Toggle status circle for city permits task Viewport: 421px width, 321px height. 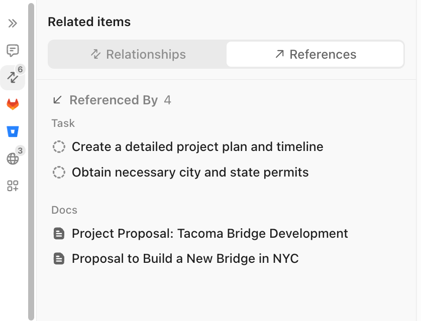point(59,172)
